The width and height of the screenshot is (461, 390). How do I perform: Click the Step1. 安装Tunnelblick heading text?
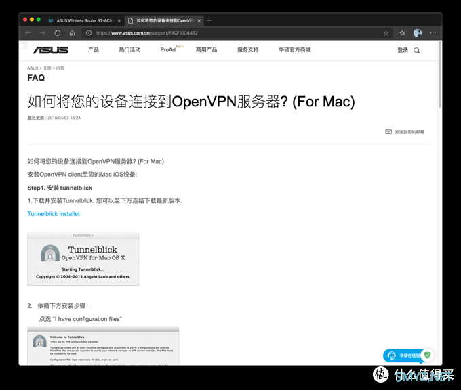click(60, 188)
